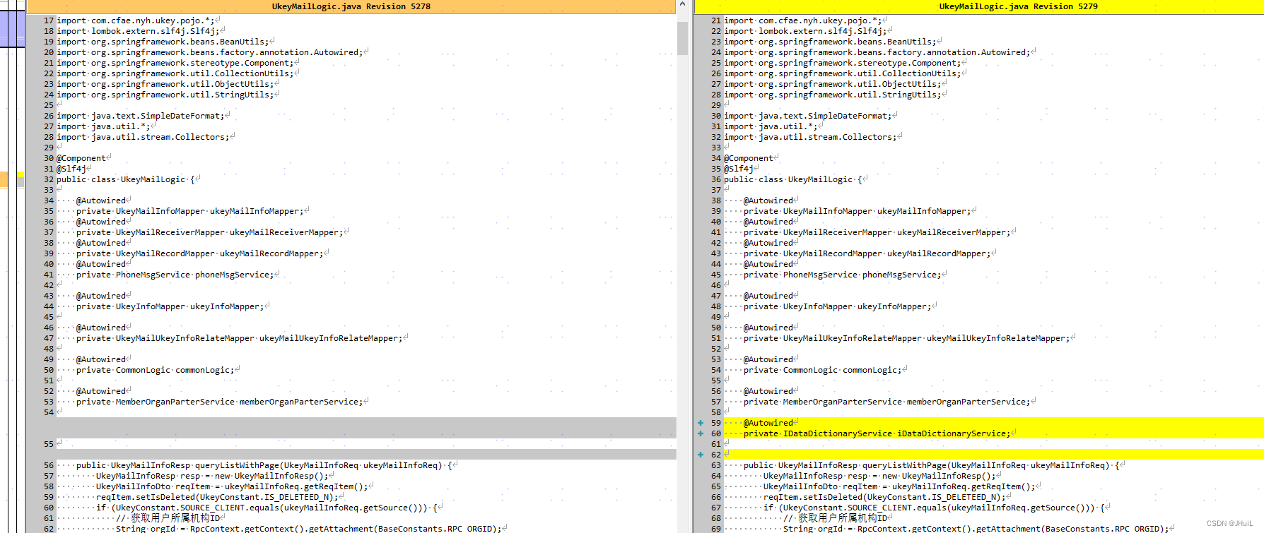
Task: Click BeanUtils import line in right pane
Action: pyautogui.click(x=830, y=42)
